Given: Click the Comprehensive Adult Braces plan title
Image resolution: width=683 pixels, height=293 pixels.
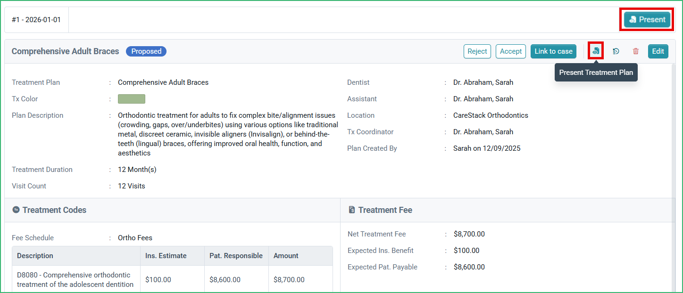Looking at the screenshot, I should (66, 51).
